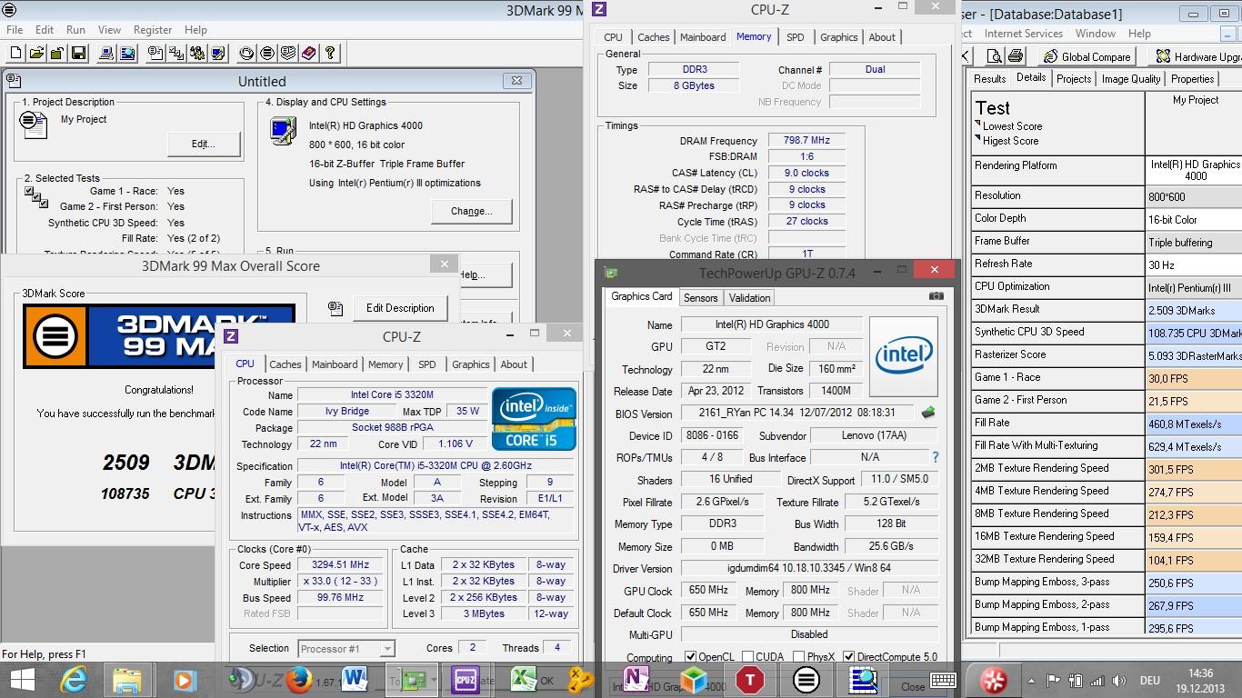The image size is (1242, 698).
Task: Click the DRAM Frequency 798.7 MHz value
Action: [x=806, y=141]
